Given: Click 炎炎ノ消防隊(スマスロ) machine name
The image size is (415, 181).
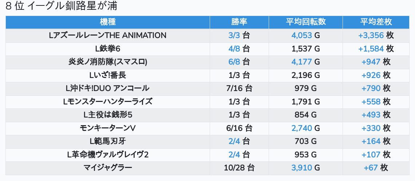Looking at the screenshot, I should pos(107,62).
